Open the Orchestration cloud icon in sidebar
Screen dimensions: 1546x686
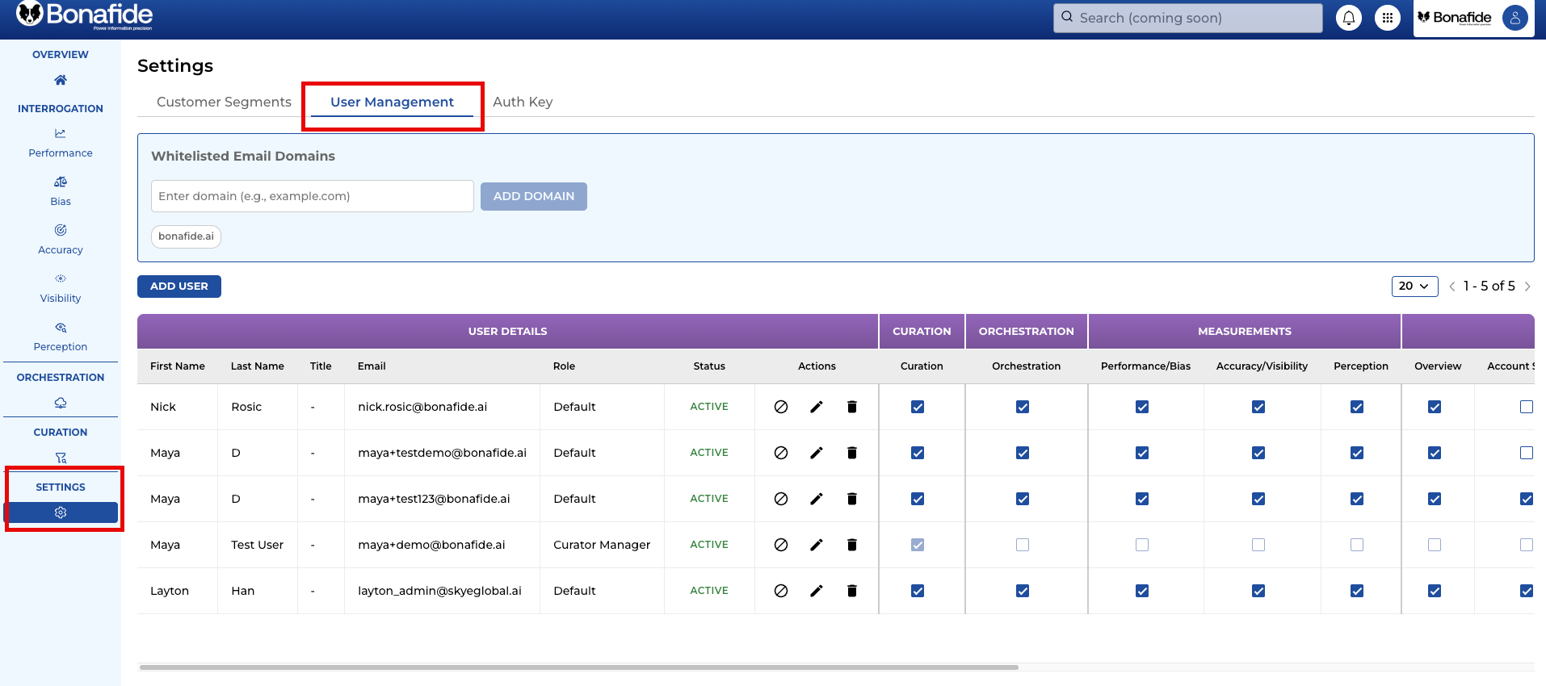(x=61, y=403)
